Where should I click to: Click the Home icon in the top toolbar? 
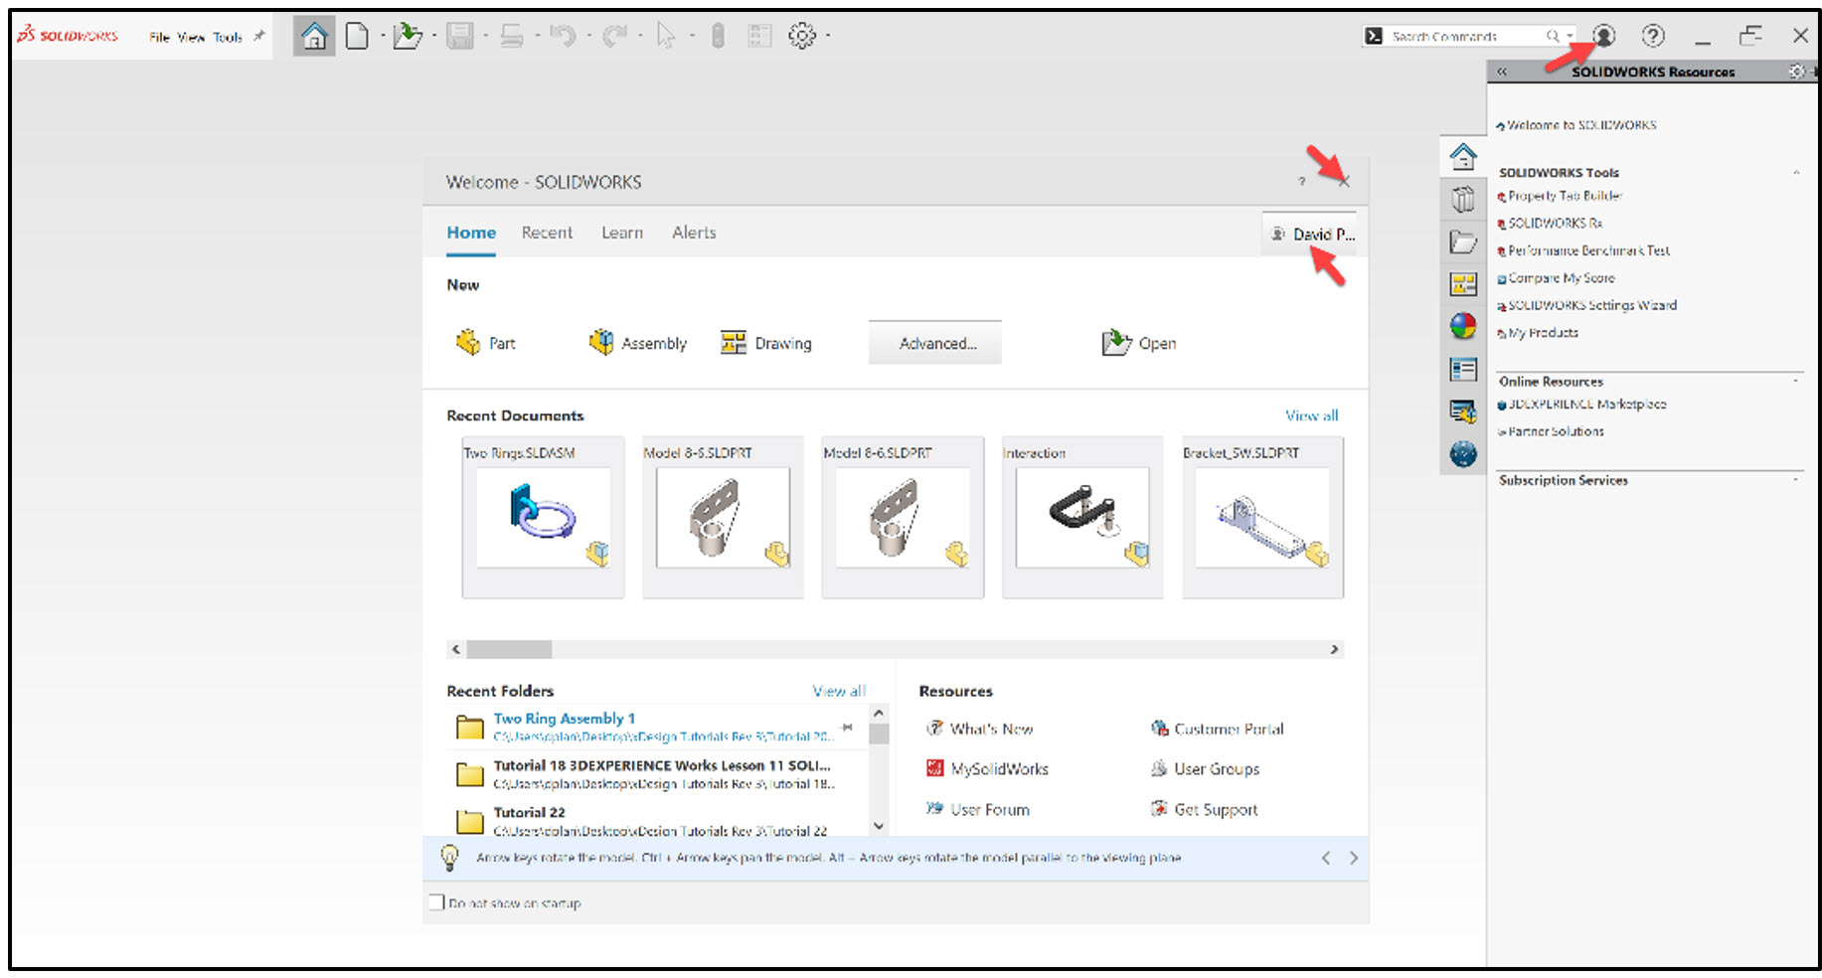[x=313, y=35]
